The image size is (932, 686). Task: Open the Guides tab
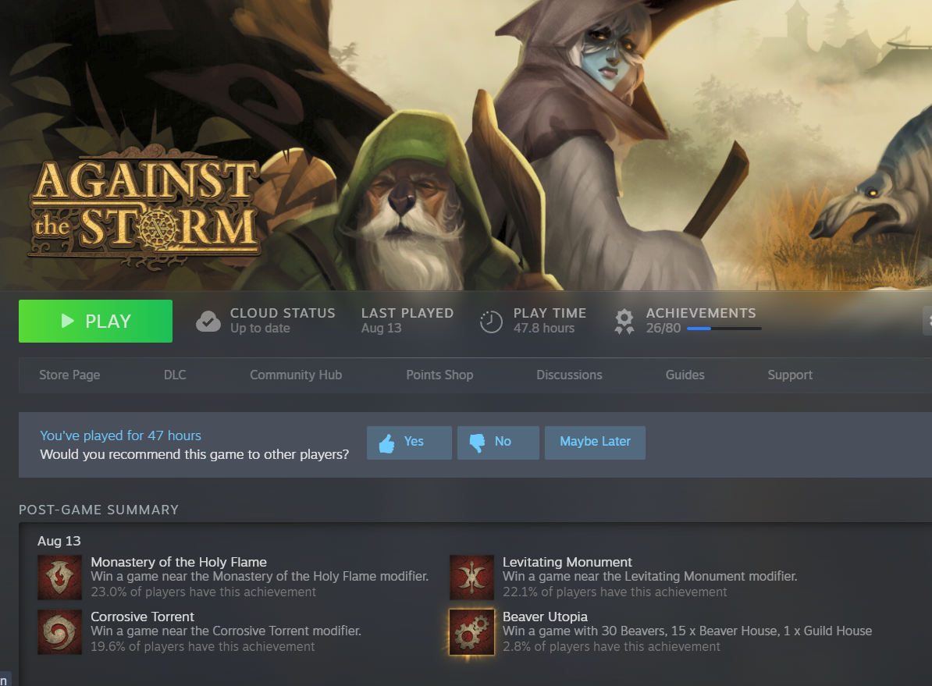pyautogui.click(x=685, y=375)
